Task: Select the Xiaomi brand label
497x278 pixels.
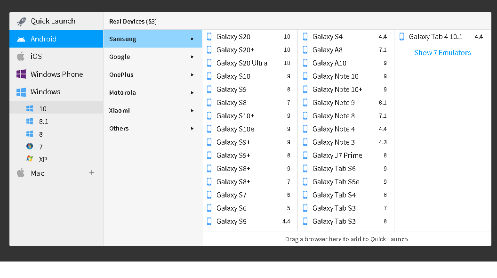Action: [x=120, y=110]
